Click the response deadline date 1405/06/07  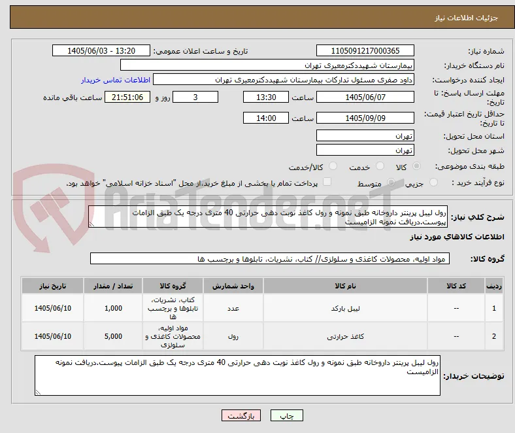tap(365, 97)
